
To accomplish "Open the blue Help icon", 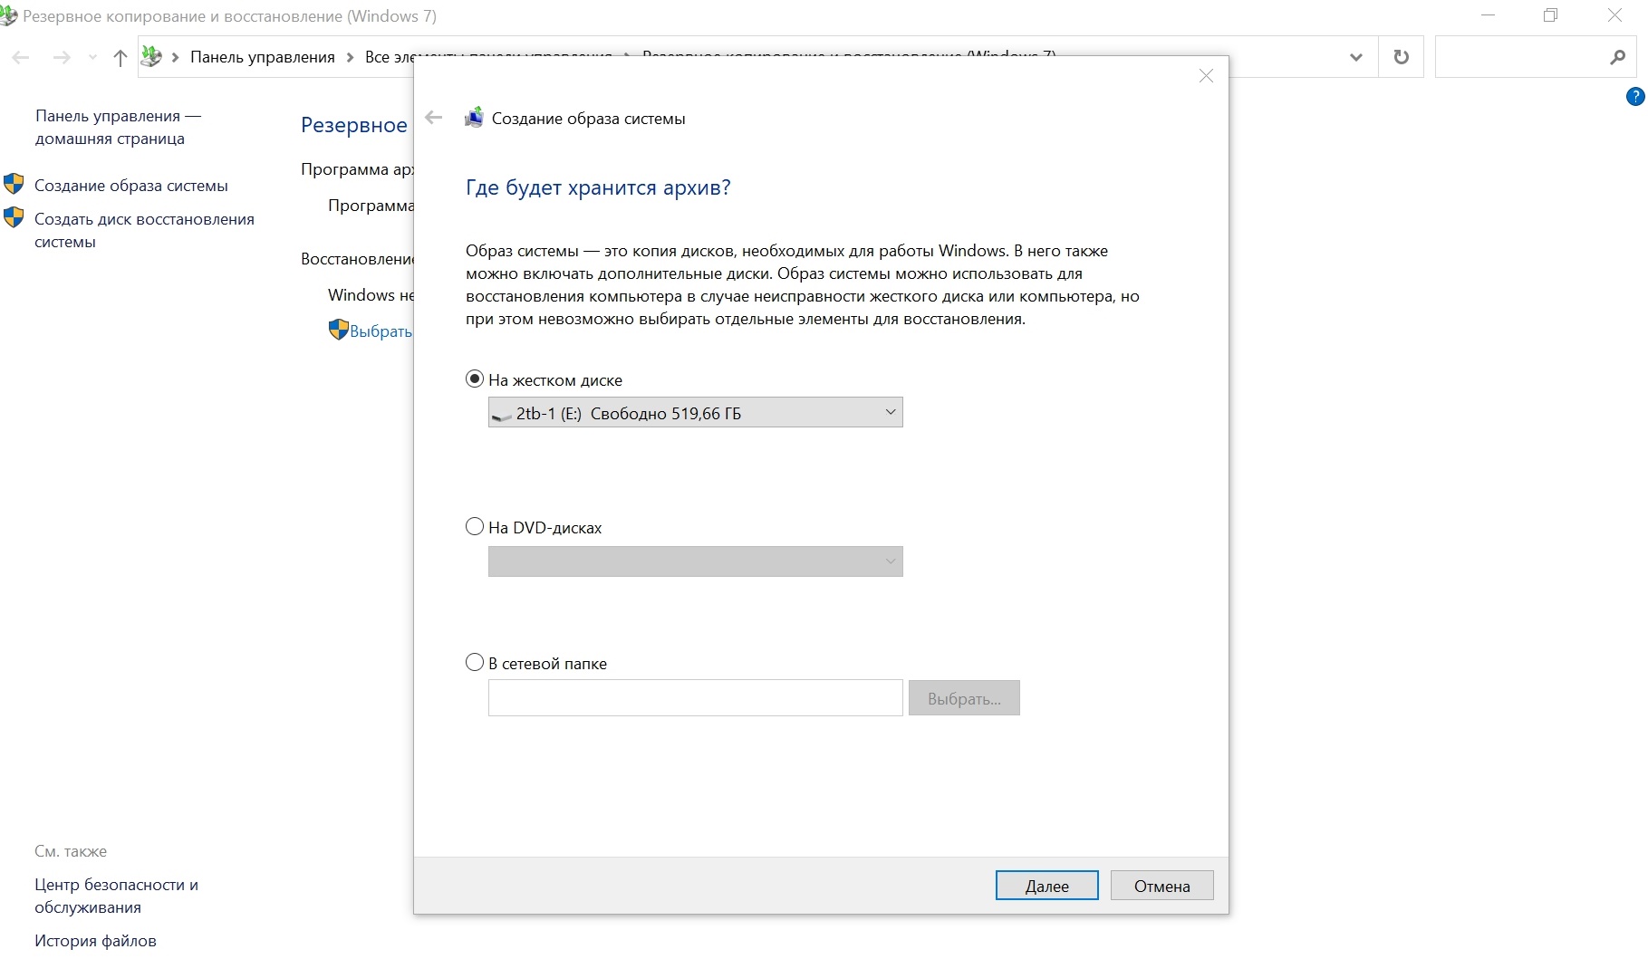I will pos(1635,97).
